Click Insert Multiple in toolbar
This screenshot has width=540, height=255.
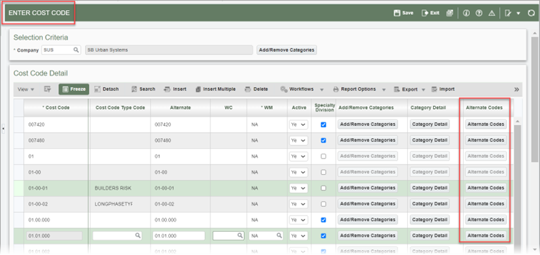click(216, 89)
